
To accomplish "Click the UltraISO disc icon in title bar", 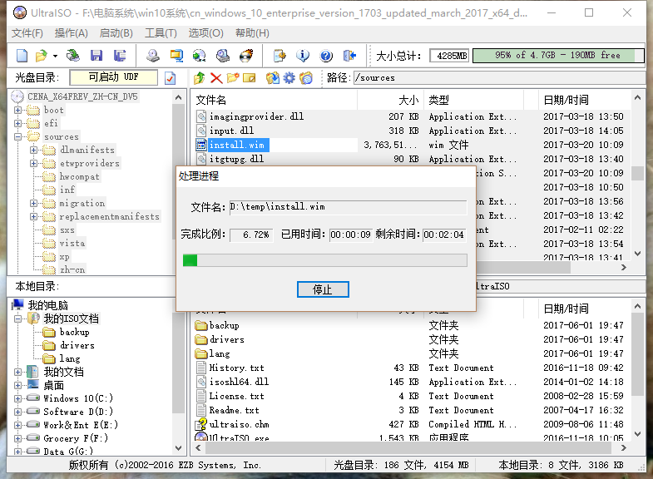I will click(x=20, y=13).
